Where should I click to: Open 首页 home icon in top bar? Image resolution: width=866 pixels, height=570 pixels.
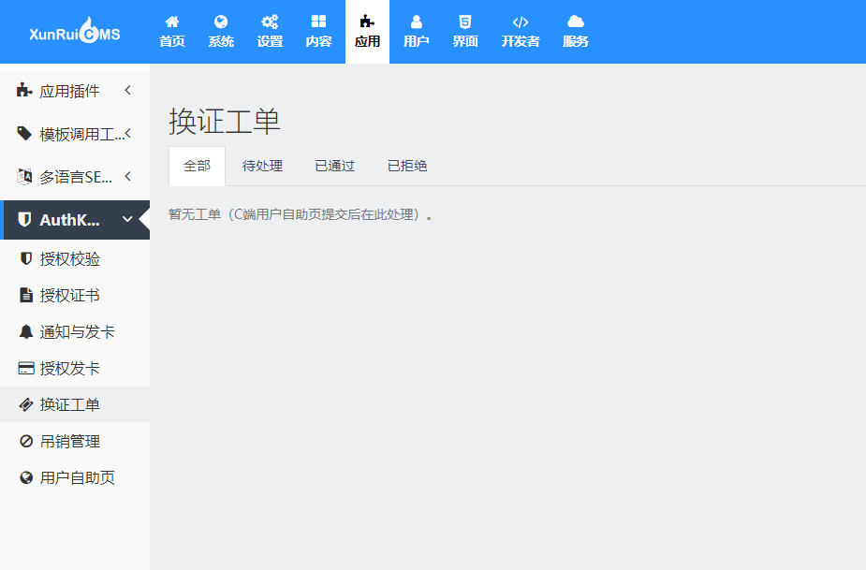171,22
